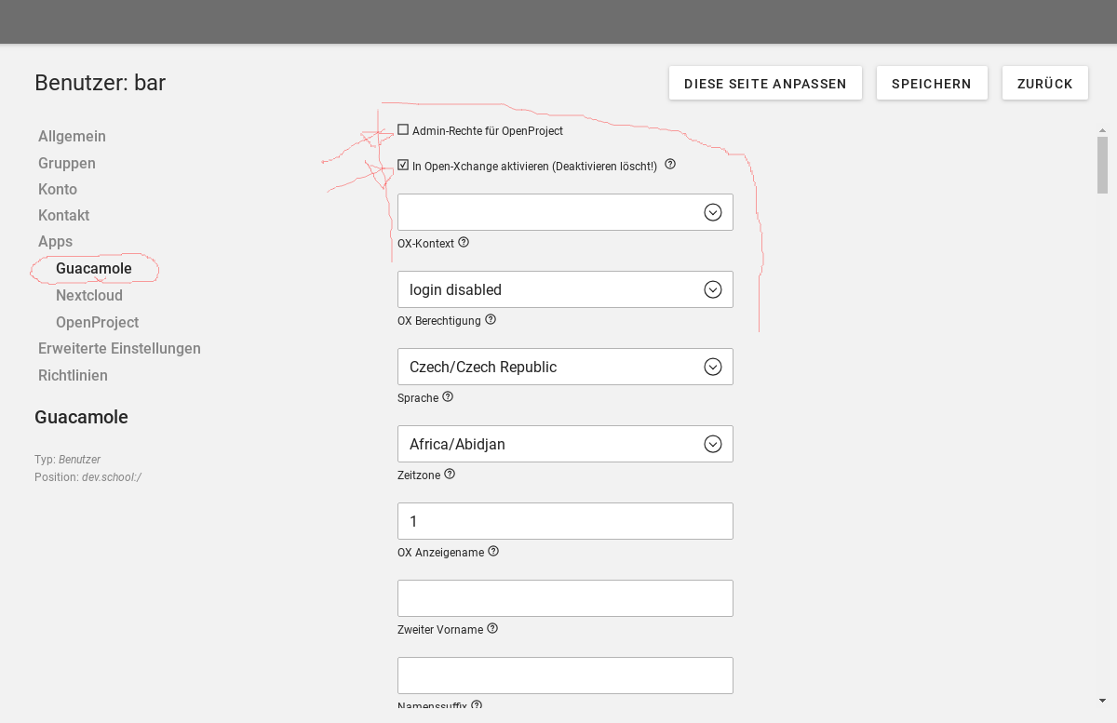Click help icon next to Namenssuffix
This screenshot has height=723, width=1117.
click(x=477, y=705)
